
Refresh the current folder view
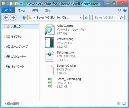pyautogui.click(x=86, y=18)
